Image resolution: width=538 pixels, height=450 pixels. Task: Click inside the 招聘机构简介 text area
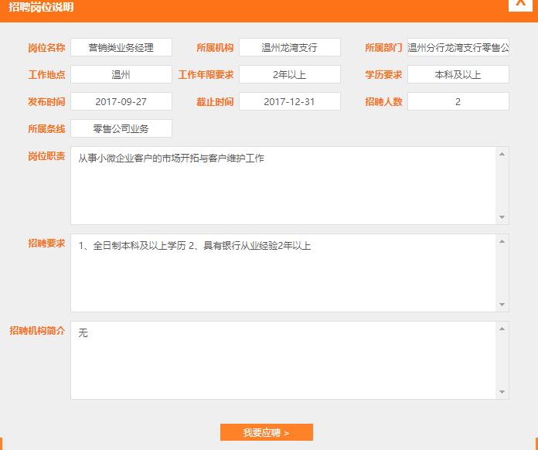(283, 360)
